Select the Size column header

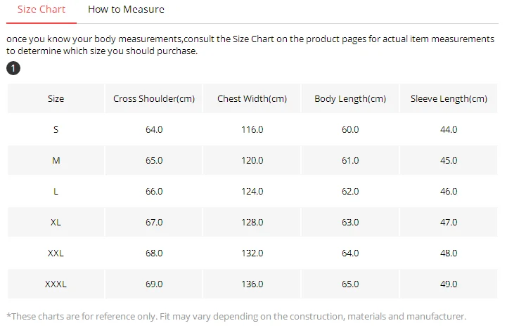point(56,98)
